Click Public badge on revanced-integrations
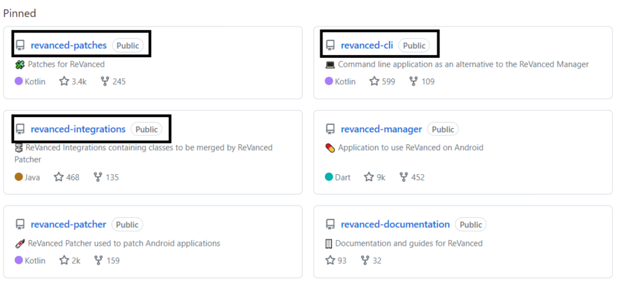The height and width of the screenshot is (296, 619). [x=146, y=129]
